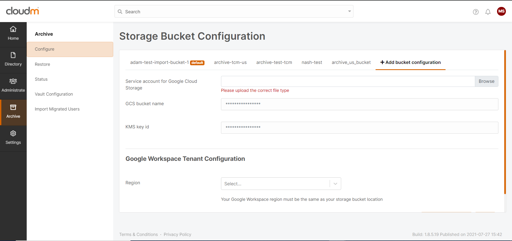Viewport: 512px width, 241px height.
Task: Click Google Workspace Tenant Configuration heading
Action: 185,159
